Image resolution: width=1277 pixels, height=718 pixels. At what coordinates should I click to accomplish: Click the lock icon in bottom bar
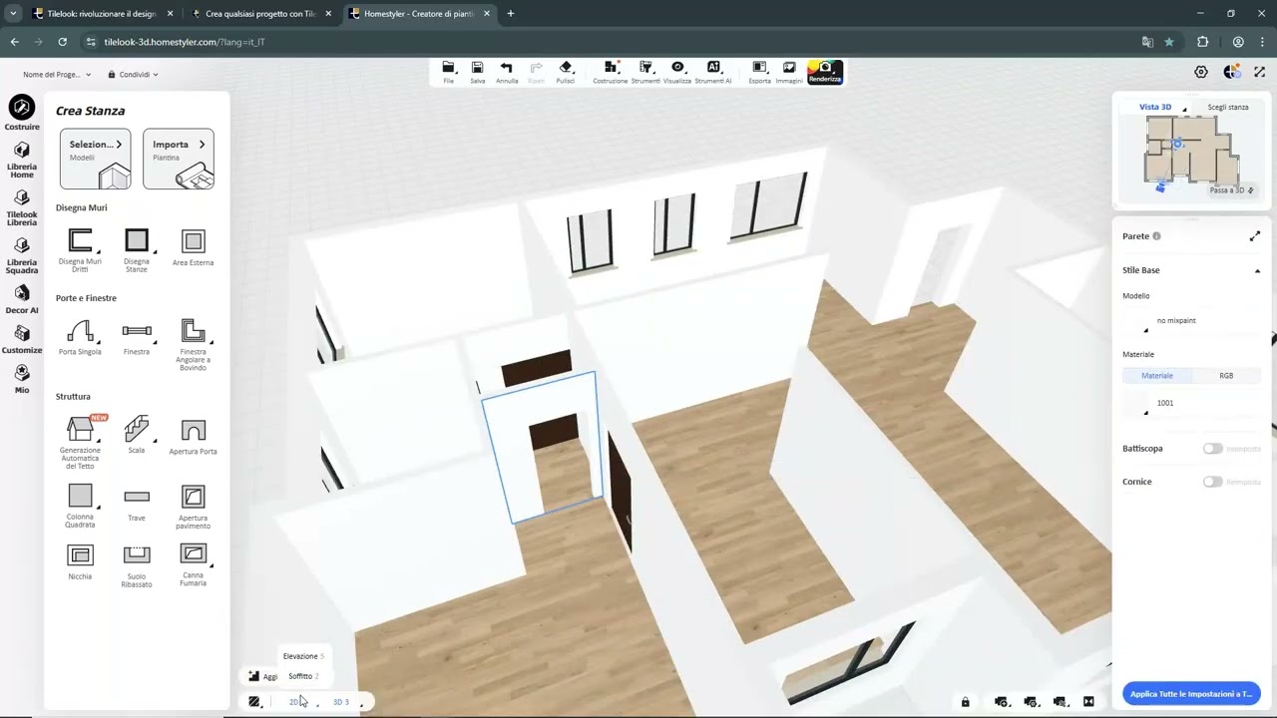[x=965, y=702]
